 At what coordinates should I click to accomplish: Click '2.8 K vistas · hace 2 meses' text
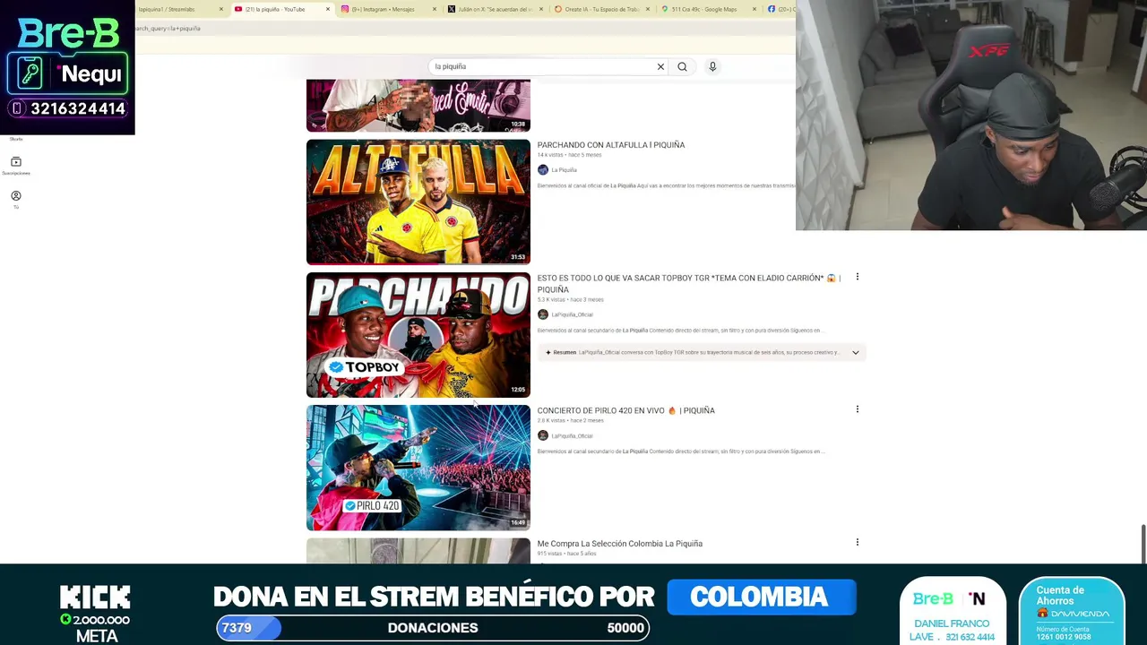[x=571, y=420]
